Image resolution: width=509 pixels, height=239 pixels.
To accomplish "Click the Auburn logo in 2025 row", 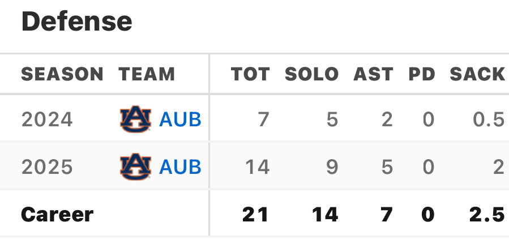I will pos(135,167).
